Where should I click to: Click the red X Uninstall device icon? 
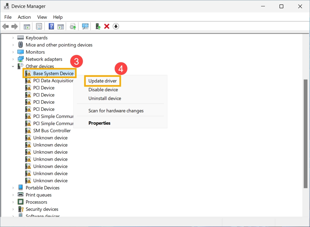pyautogui.click(x=107, y=26)
